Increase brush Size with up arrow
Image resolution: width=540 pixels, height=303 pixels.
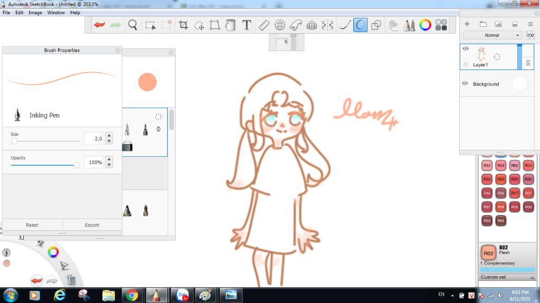(109, 135)
